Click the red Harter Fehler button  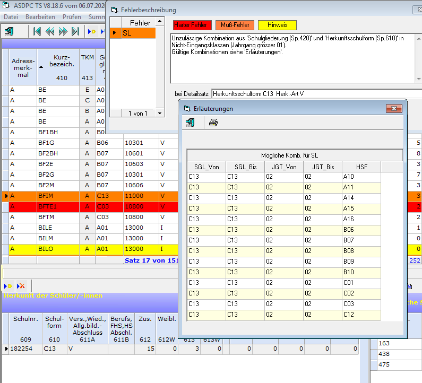tap(192, 25)
